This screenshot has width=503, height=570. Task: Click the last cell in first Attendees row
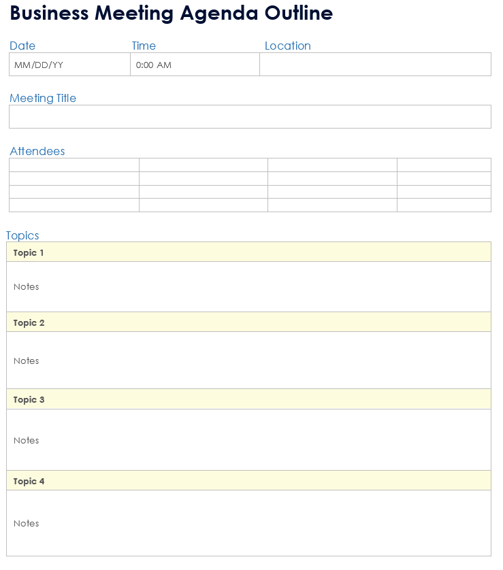click(x=444, y=165)
